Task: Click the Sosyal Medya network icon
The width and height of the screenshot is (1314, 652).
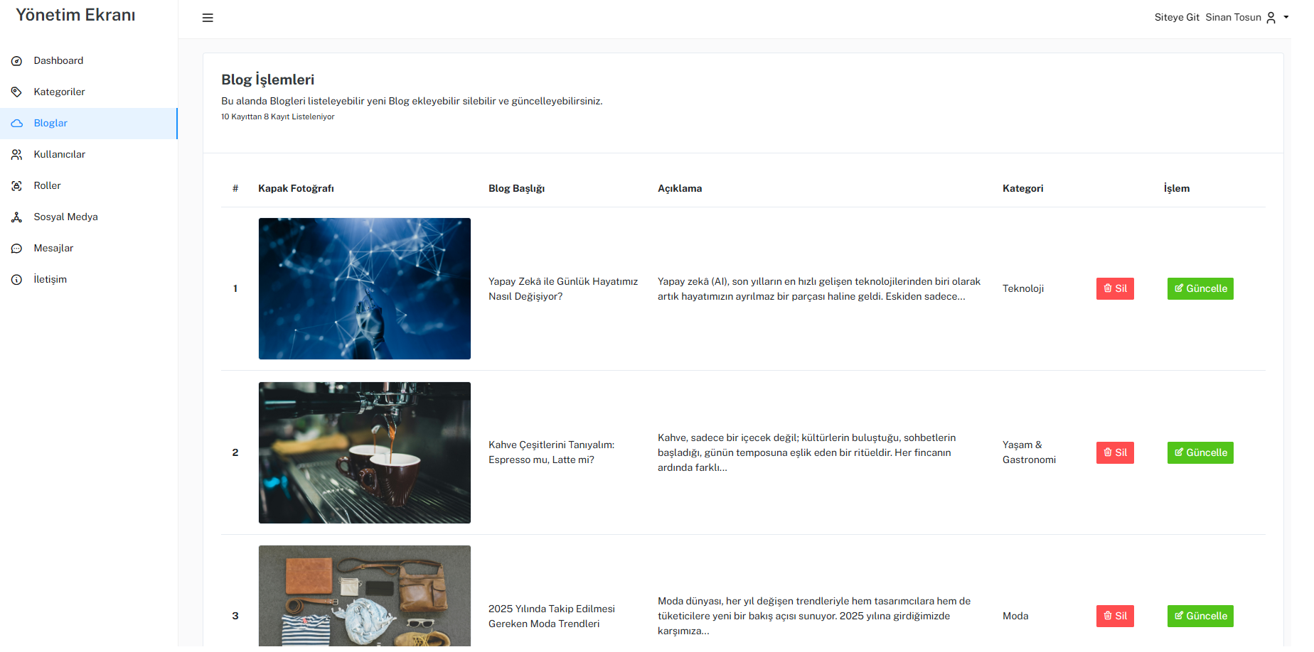Action: click(x=17, y=217)
